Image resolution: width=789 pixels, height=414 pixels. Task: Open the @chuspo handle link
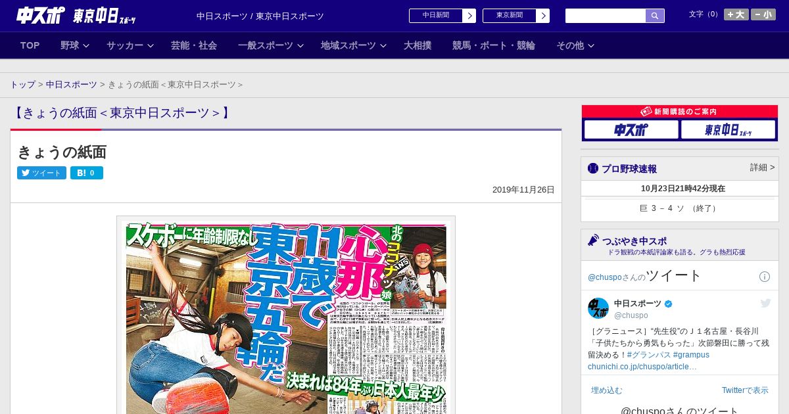(631, 315)
